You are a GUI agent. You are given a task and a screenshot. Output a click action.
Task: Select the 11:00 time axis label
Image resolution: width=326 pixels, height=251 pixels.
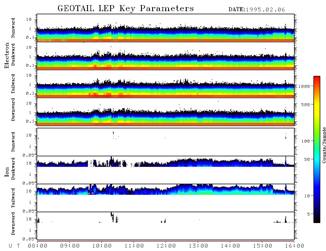[x=134, y=246]
